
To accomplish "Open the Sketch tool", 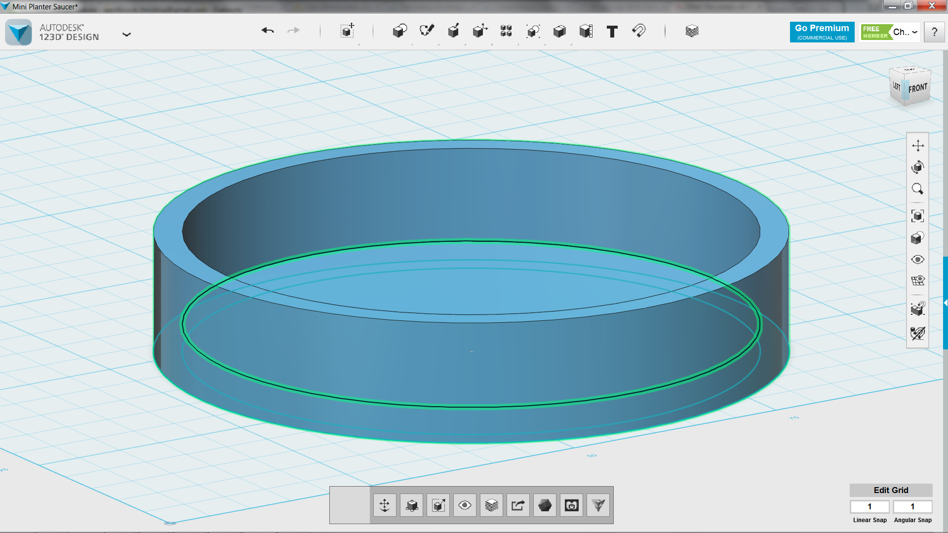I will pyautogui.click(x=427, y=31).
